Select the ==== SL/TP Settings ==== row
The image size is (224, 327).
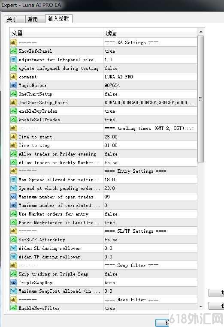click(x=103, y=231)
